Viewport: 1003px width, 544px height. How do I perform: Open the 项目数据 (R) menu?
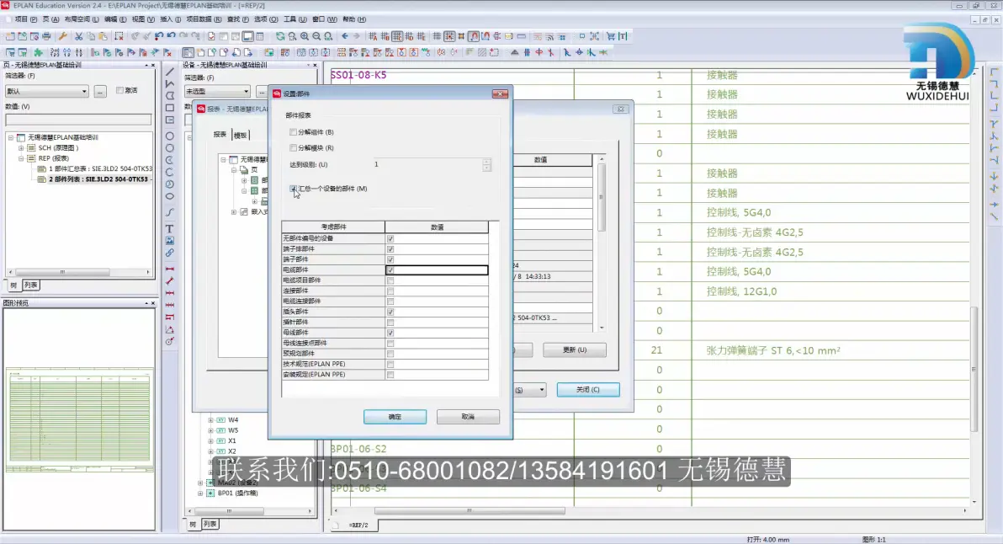204,19
